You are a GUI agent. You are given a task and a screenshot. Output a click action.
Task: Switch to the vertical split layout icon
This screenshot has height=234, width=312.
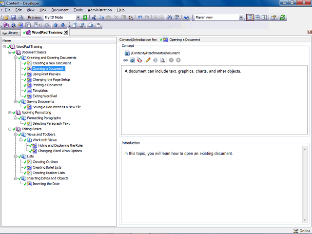tap(264, 18)
